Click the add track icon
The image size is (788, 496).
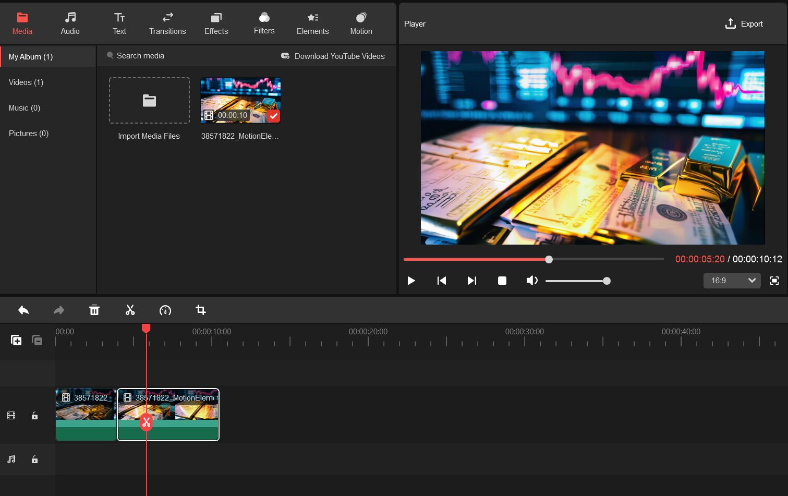pyautogui.click(x=16, y=340)
